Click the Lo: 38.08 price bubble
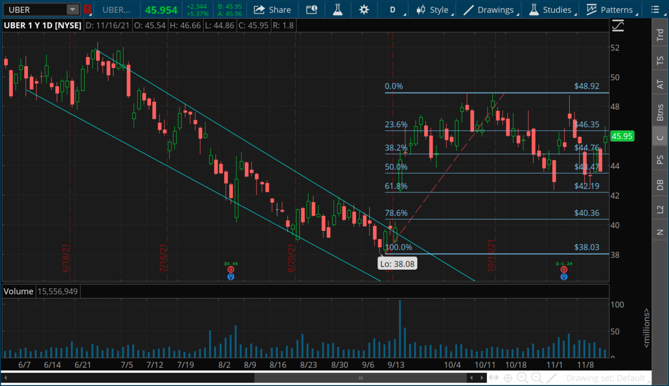The height and width of the screenshot is (386, 669). tap(397, 263)
